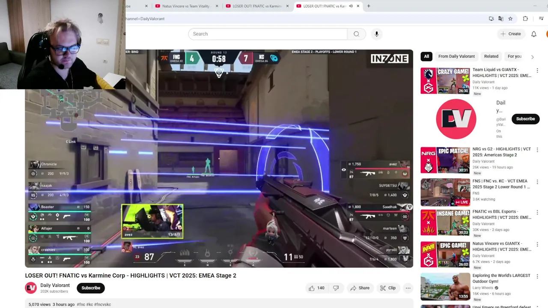
Task: Click the translate page icon in address bar
Action: tap(501, 19)
